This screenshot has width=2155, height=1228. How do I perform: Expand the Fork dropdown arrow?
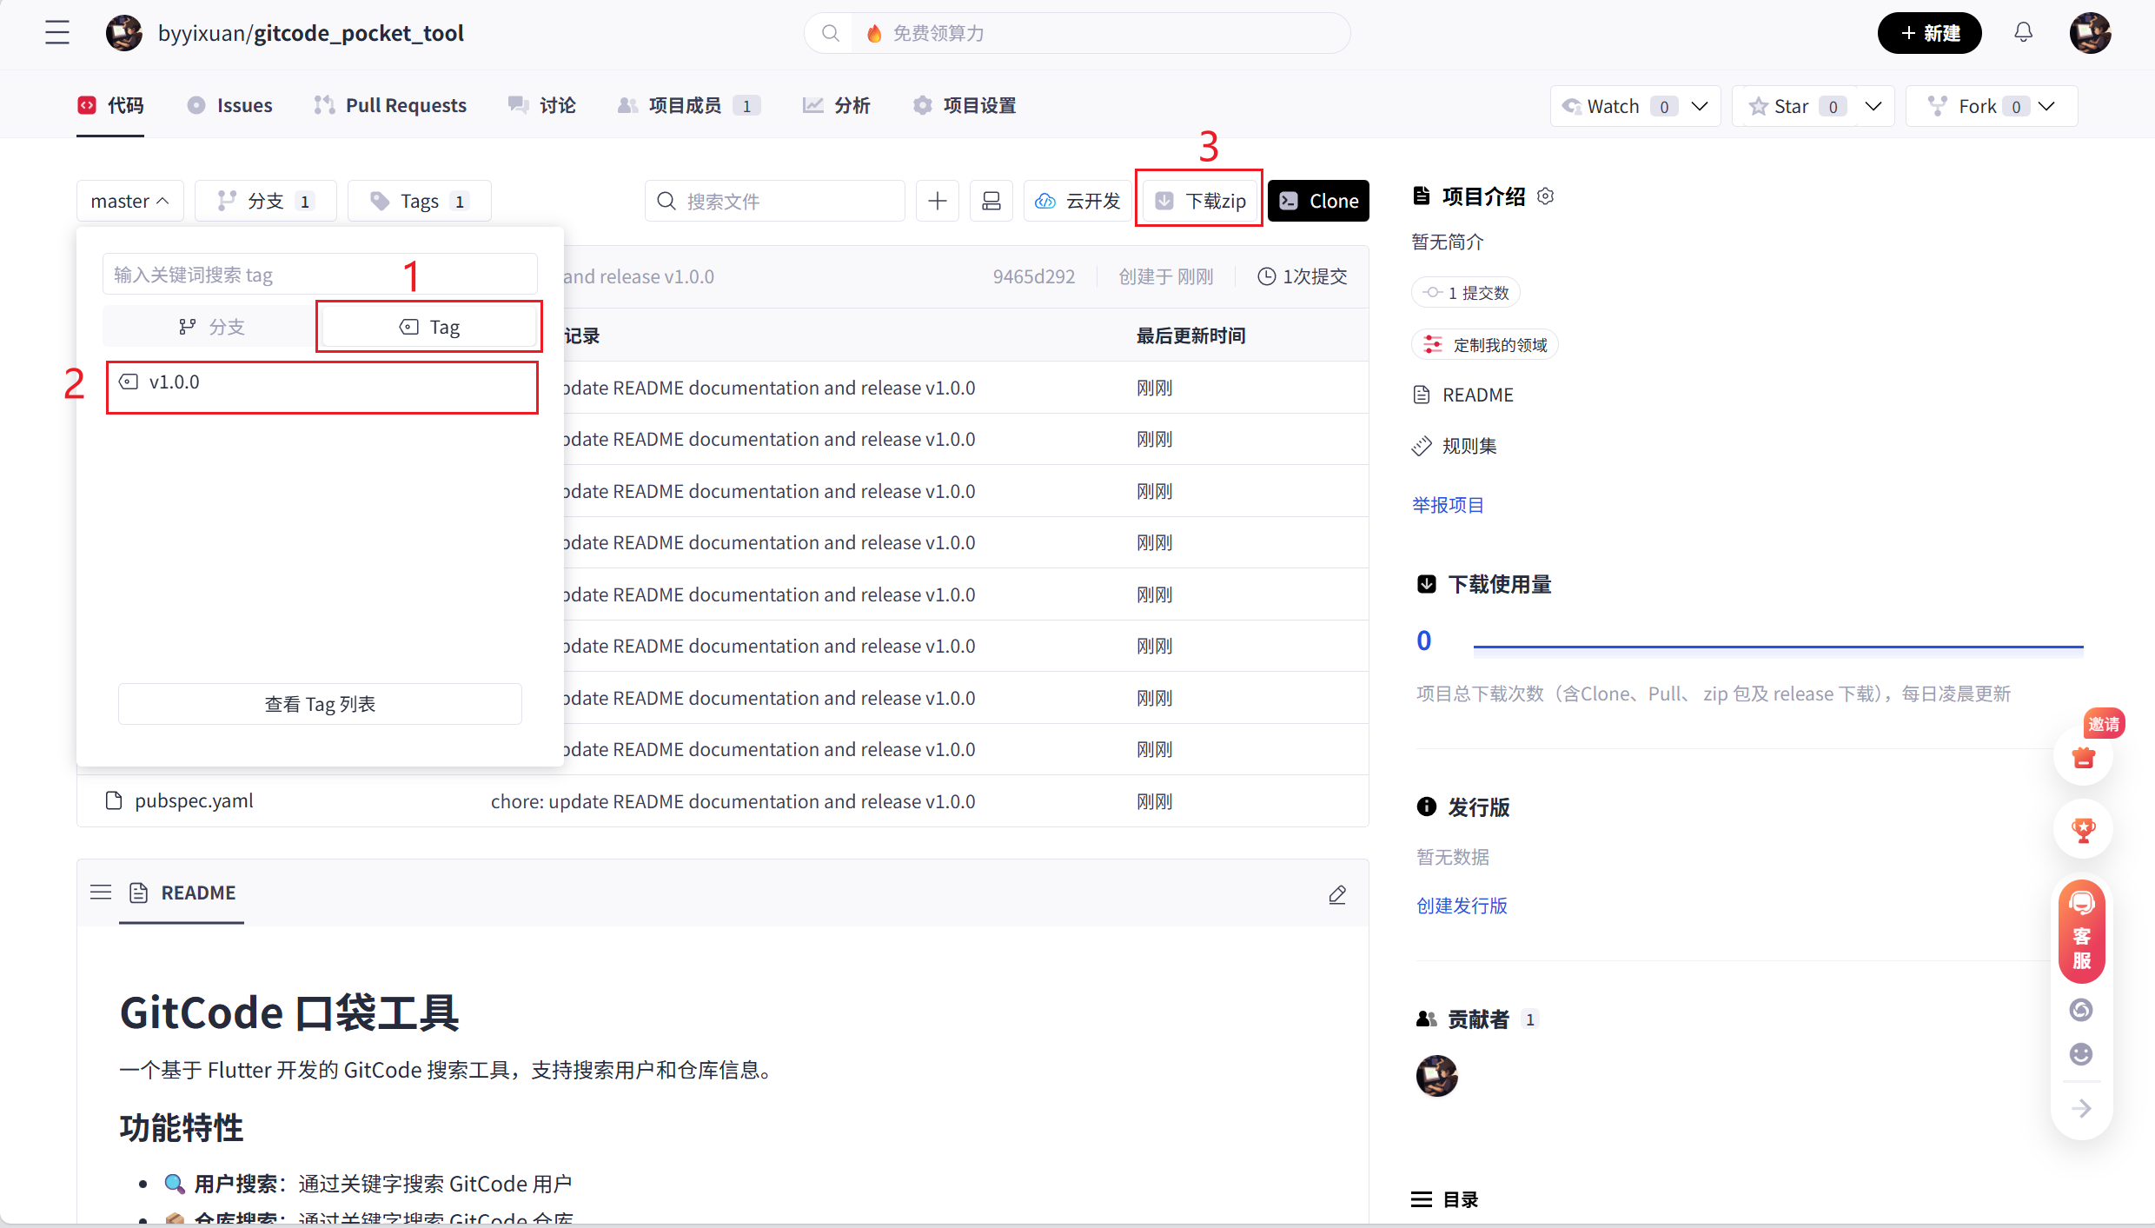tap(2047, 106)
